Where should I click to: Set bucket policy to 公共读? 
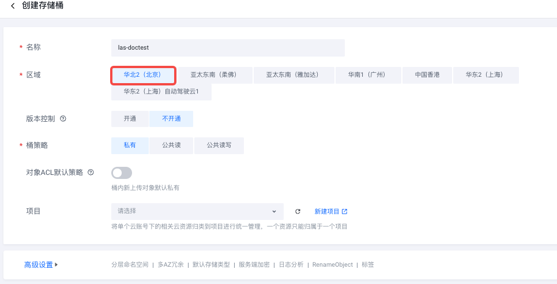coord(171,145)
